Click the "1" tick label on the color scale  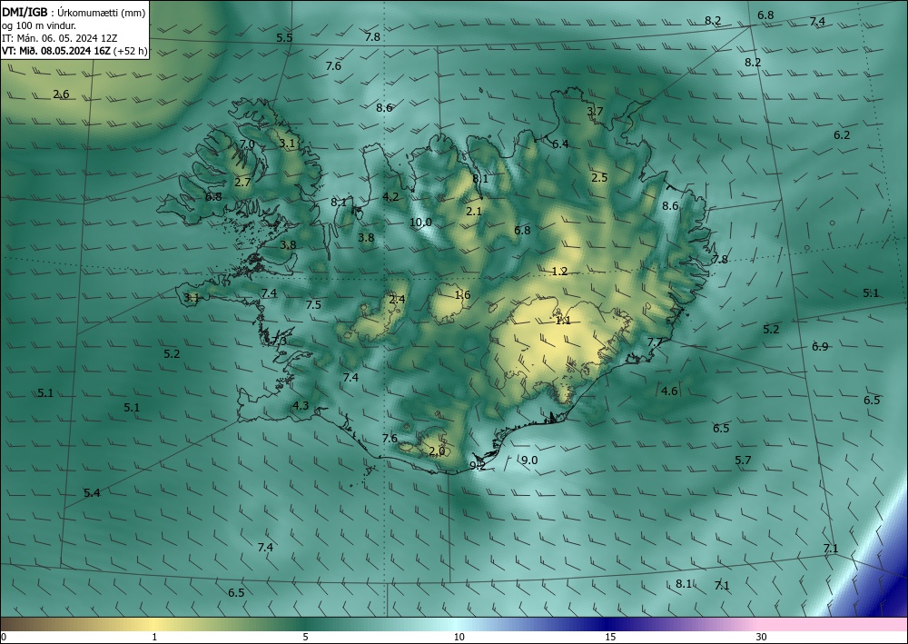coord(154,637)
